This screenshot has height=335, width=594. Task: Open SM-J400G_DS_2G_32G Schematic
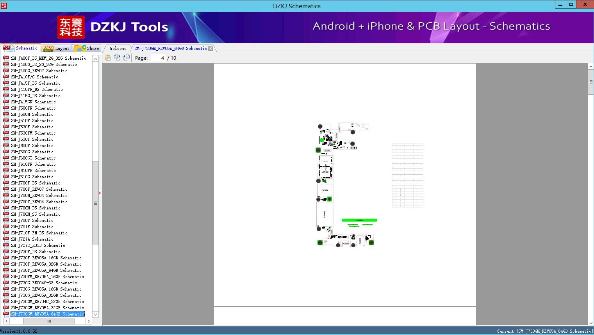tap(44, 64)
